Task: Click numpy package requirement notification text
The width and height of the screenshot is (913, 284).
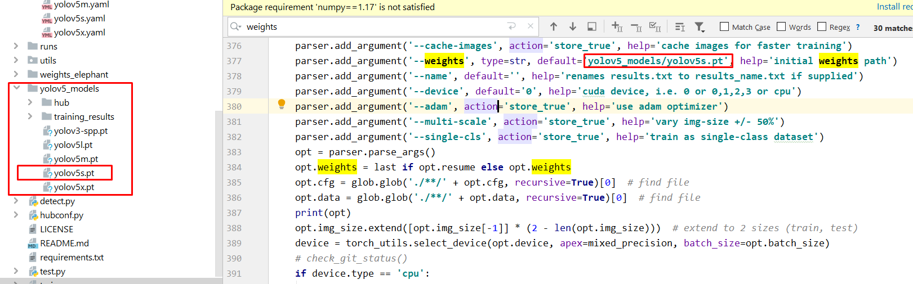Action: (x=332, y=7)
